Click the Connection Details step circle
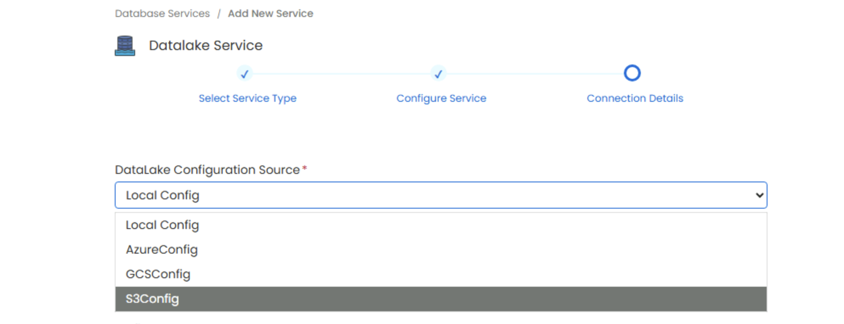 [632, 73]
